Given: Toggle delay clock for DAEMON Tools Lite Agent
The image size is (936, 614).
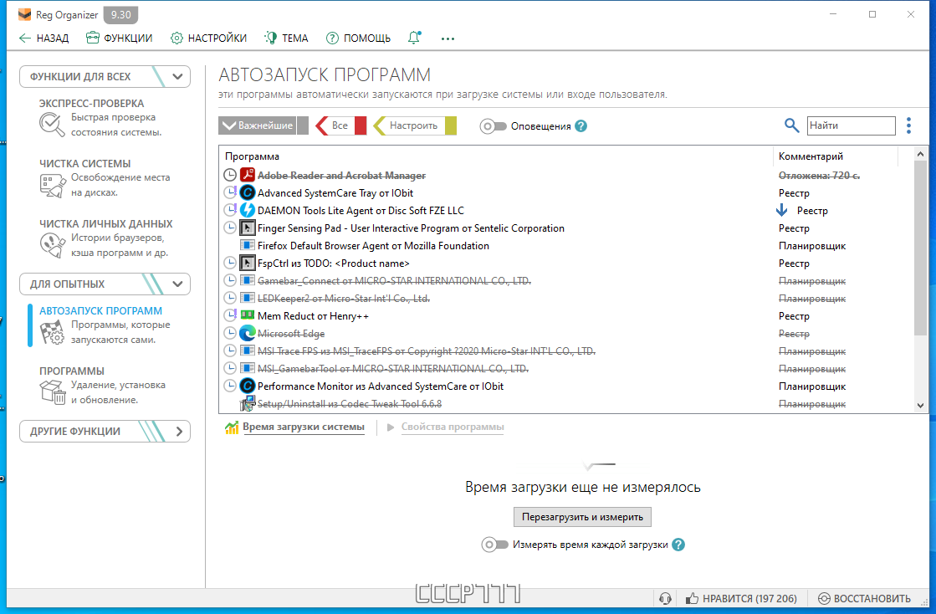Looking at the screenshot, I should pyautogui.click(x=230, y=210).
